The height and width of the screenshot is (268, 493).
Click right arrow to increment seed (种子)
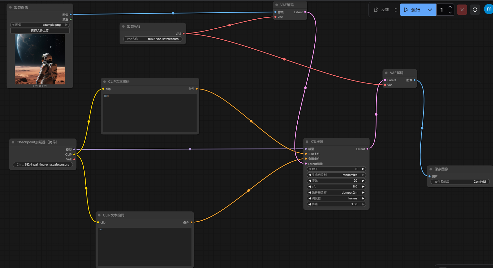tap(363, 169)
